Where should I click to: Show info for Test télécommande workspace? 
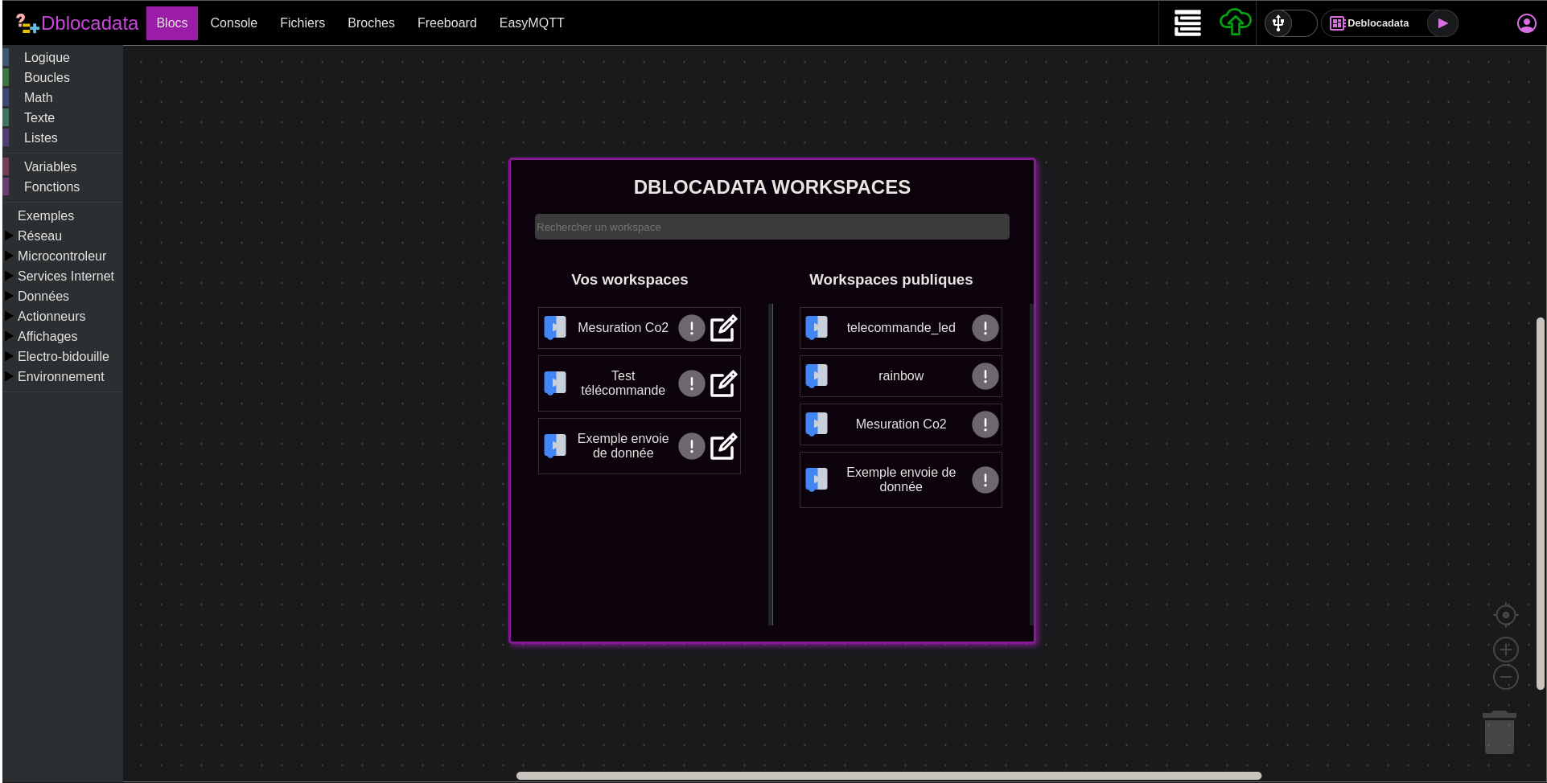tap(691, 383)
